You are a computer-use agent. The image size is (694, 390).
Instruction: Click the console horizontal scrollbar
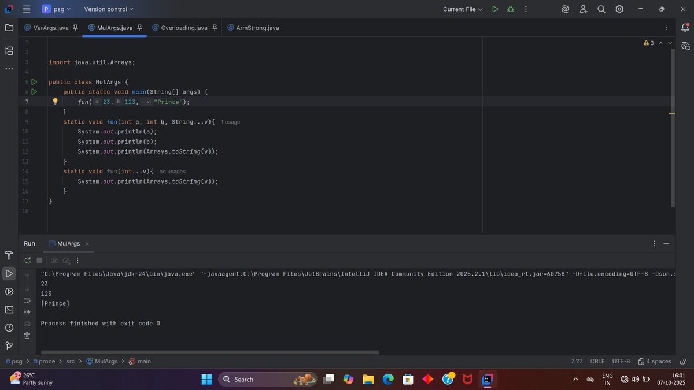click(210, 352)
